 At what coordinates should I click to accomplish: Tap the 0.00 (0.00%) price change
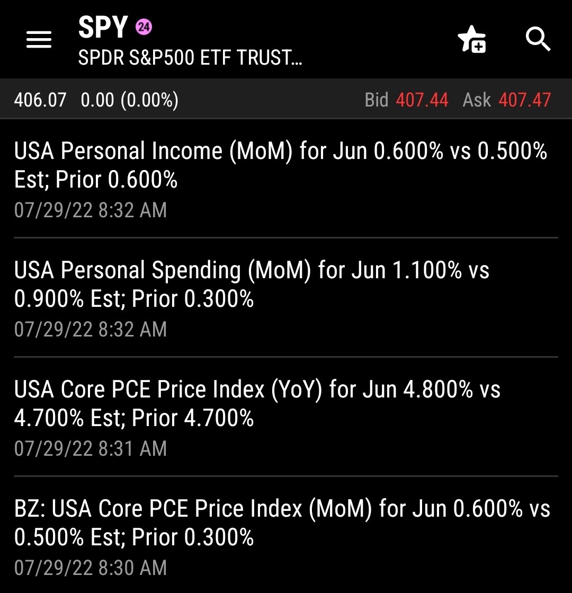(129, 100)
